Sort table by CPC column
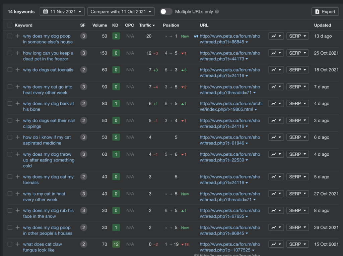The height and width of the screenshot is (256, 343). click(x=130, y=25)
